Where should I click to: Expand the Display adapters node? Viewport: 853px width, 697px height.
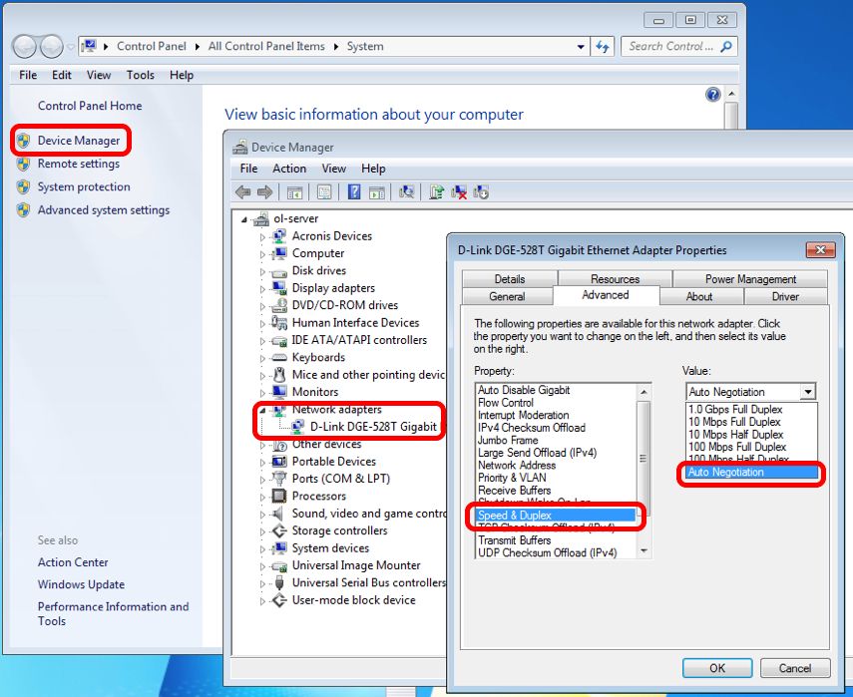pyautogui.click(x=262, y=289)
